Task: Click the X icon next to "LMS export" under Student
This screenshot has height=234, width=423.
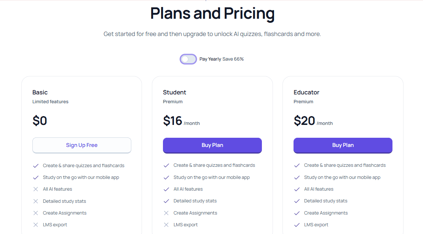Action: 166,224
